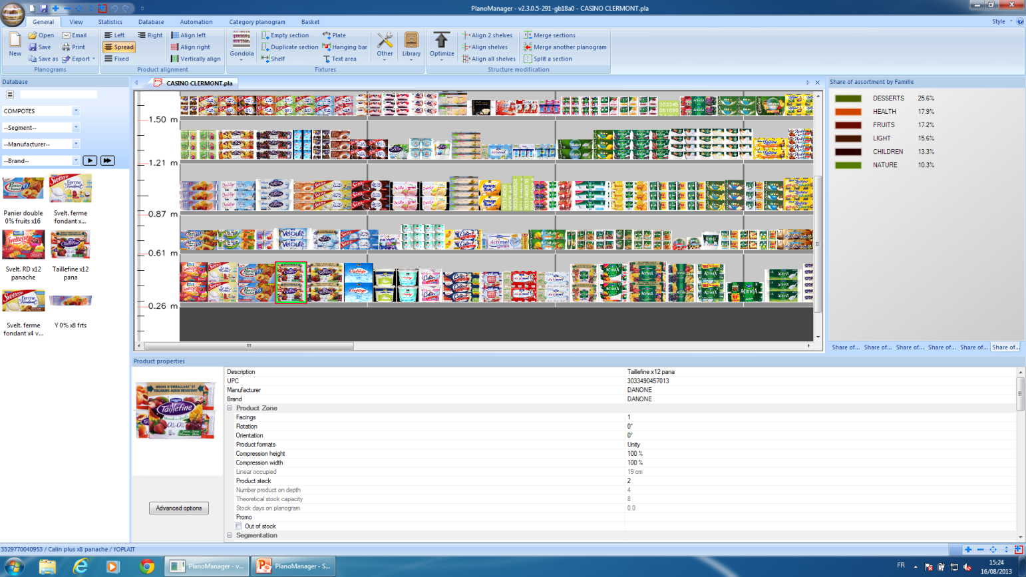Create a new planogram with the New icon
The width and height of the screenshot is (1026, 577).
point(15,43)
